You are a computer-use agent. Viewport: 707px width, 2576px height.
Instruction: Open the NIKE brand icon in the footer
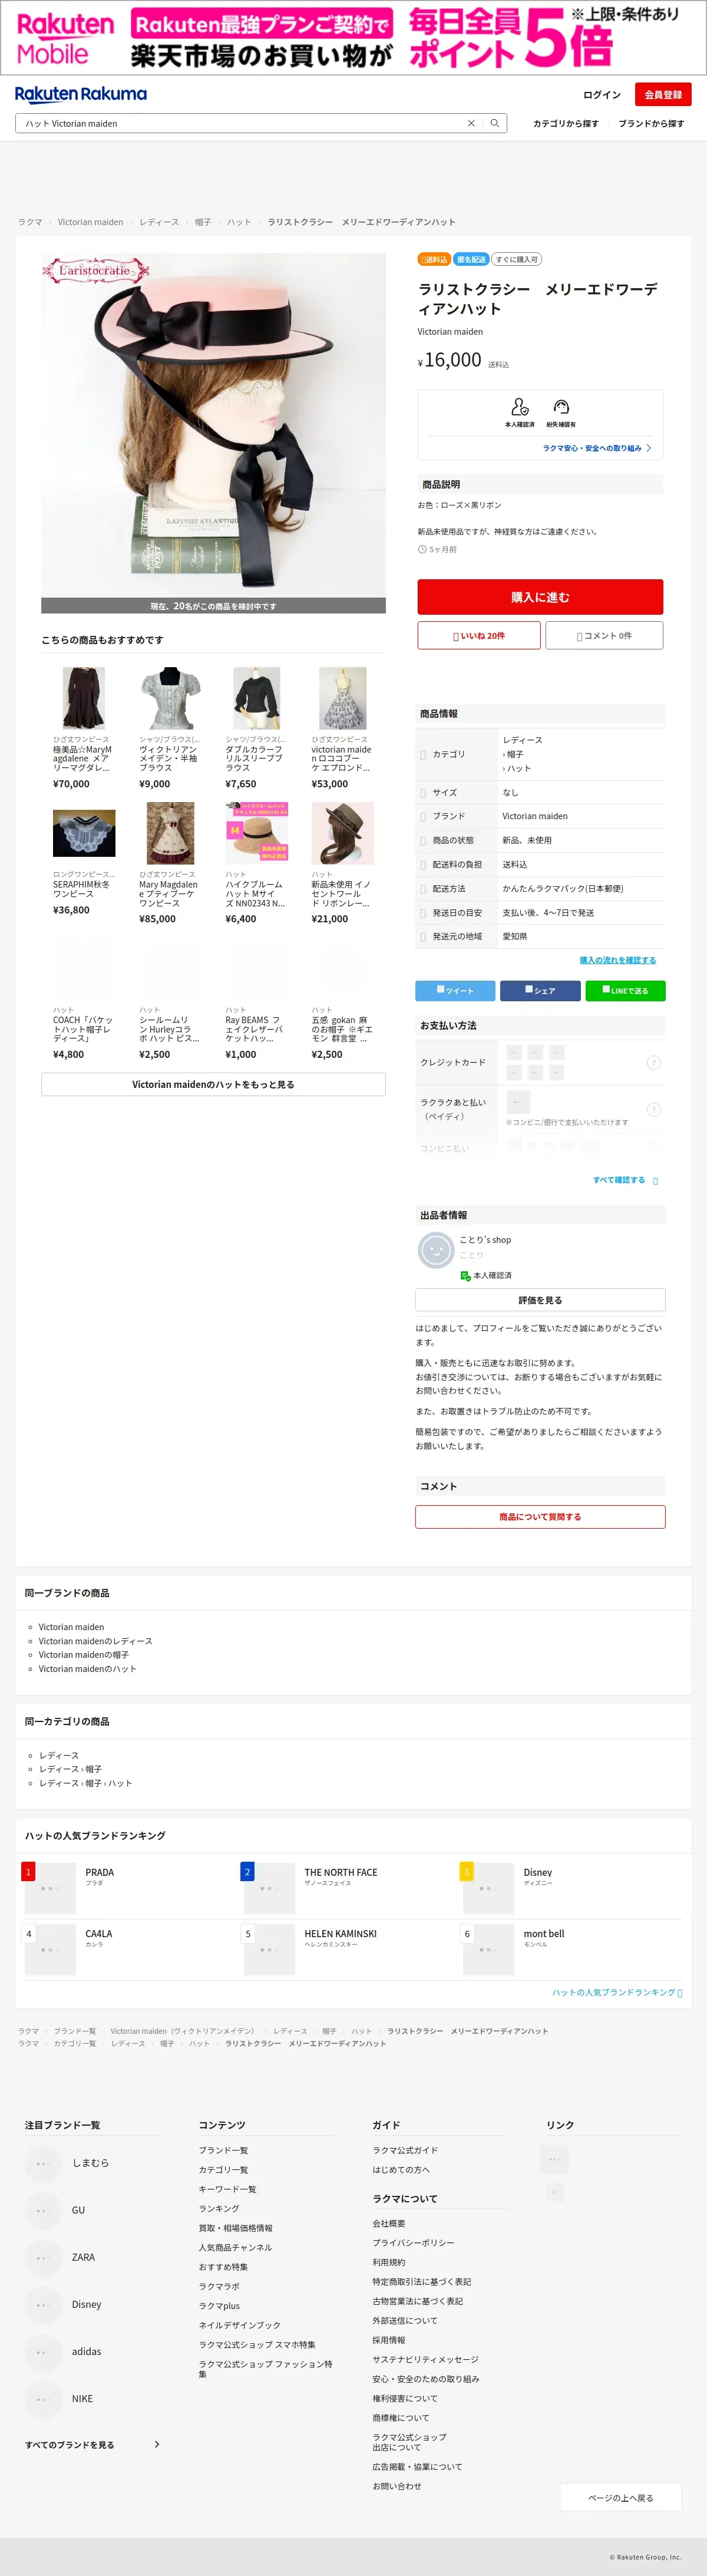pos(43,2399)
